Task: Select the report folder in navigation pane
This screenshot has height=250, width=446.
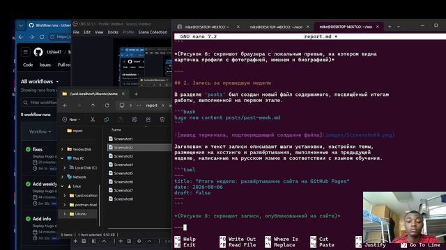Action: click(x=75, y=131)
